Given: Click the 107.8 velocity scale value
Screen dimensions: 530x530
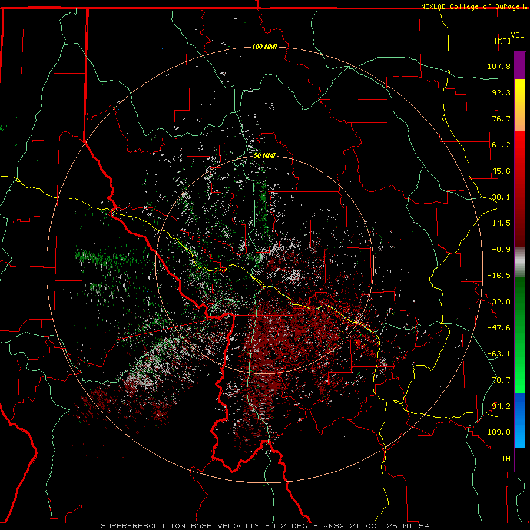Looking at the screenshot, I should pyautogui.click(x=499, y=66).
